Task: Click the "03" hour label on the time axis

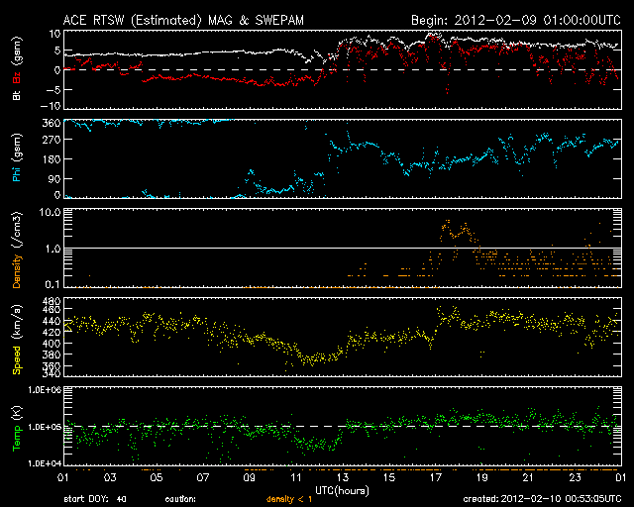Action: tap(110, 478)
